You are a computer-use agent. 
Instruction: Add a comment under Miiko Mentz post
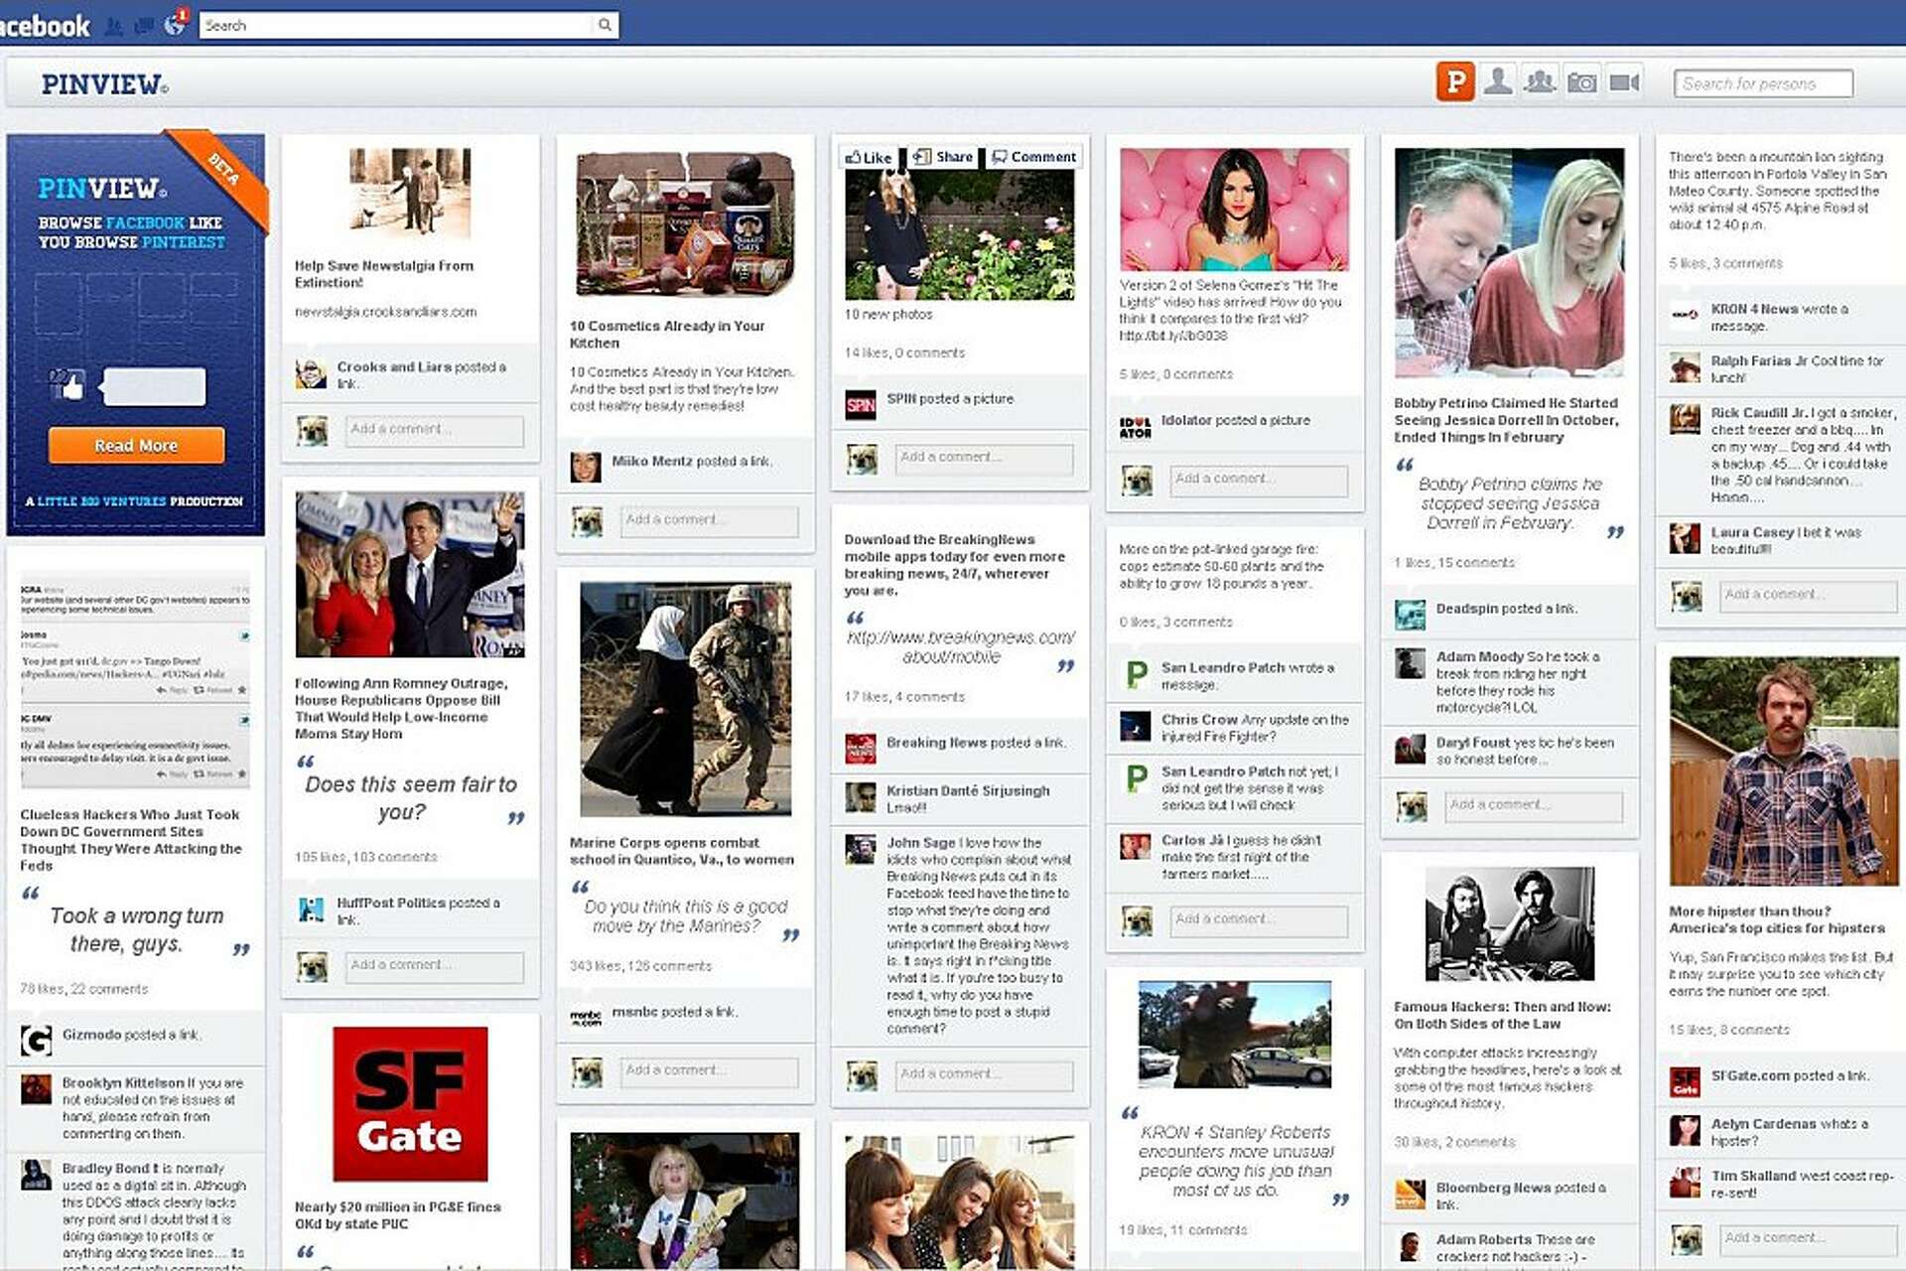(710, 520)
